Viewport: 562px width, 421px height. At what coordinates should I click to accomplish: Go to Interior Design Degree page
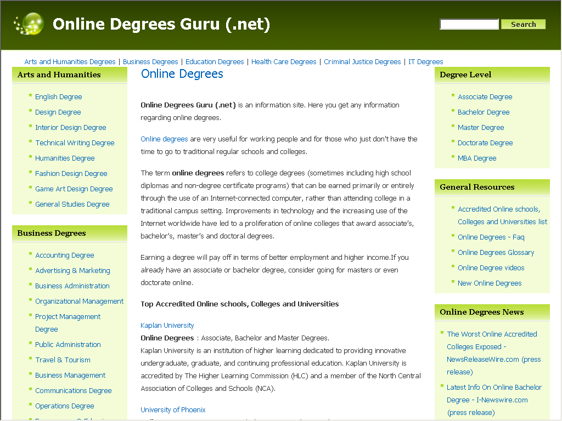pos(71,127)
